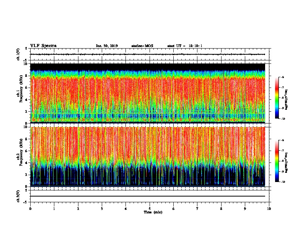Click the time axis tick label '0'
This screenshot has width=303, height=234.
coord(30,209)
